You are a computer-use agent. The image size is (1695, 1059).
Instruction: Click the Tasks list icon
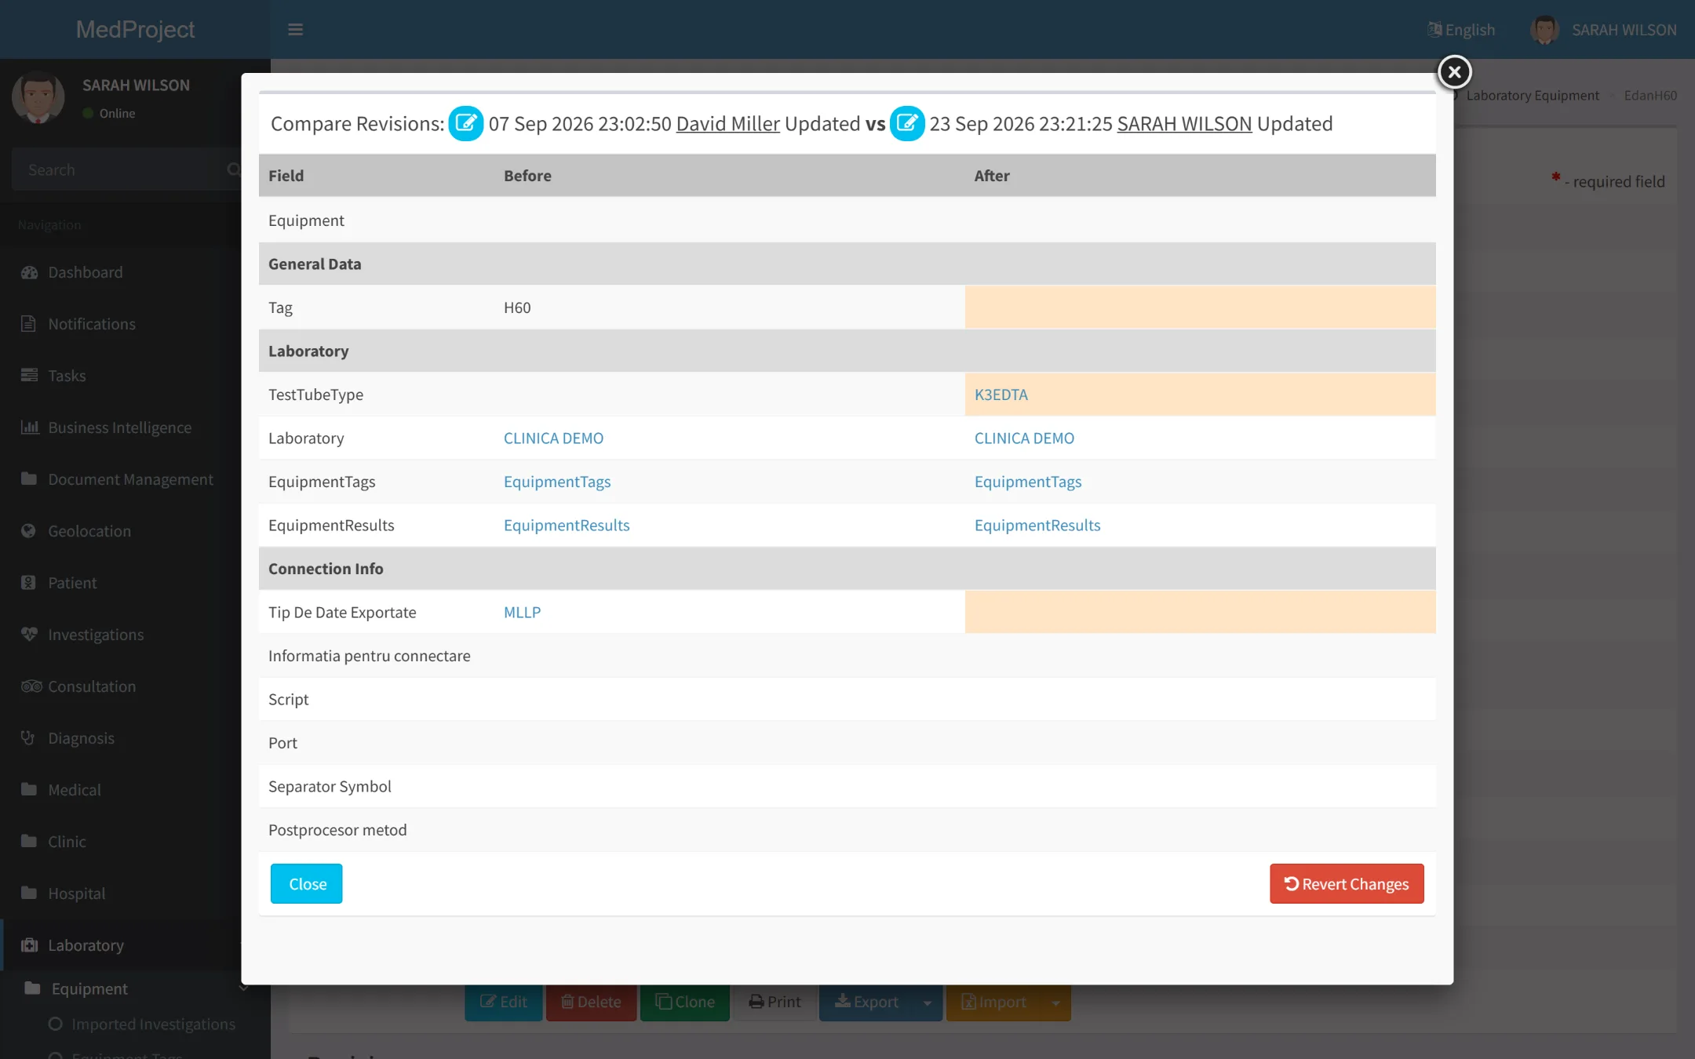[29, 376]
